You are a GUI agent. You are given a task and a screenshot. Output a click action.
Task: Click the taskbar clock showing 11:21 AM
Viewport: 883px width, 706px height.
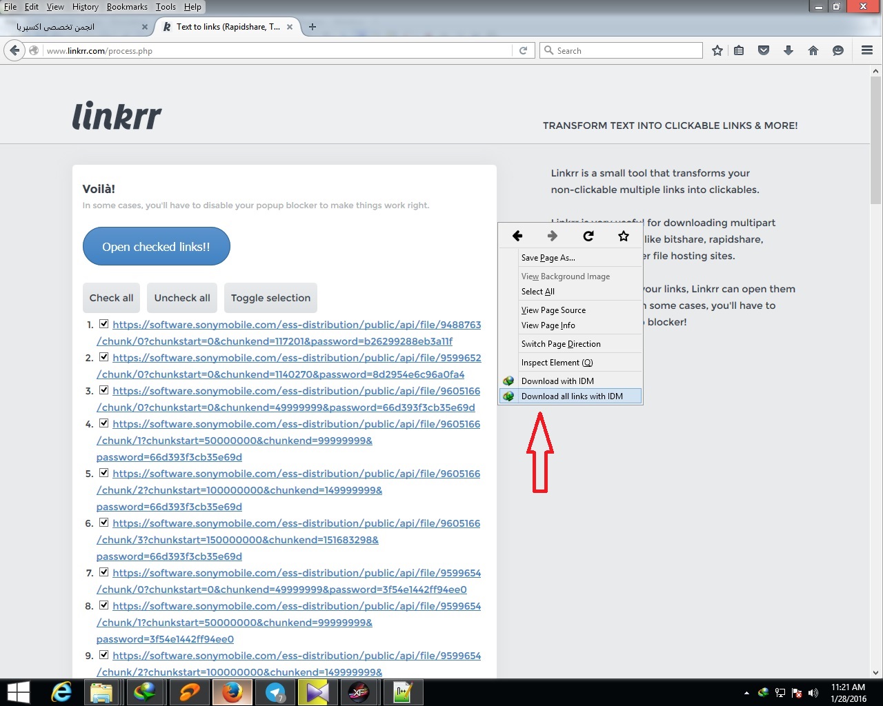tap(848, 693)
